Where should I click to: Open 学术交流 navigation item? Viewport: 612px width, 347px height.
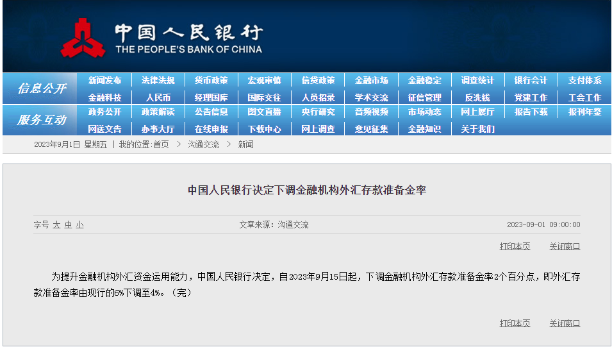point(371,97)
